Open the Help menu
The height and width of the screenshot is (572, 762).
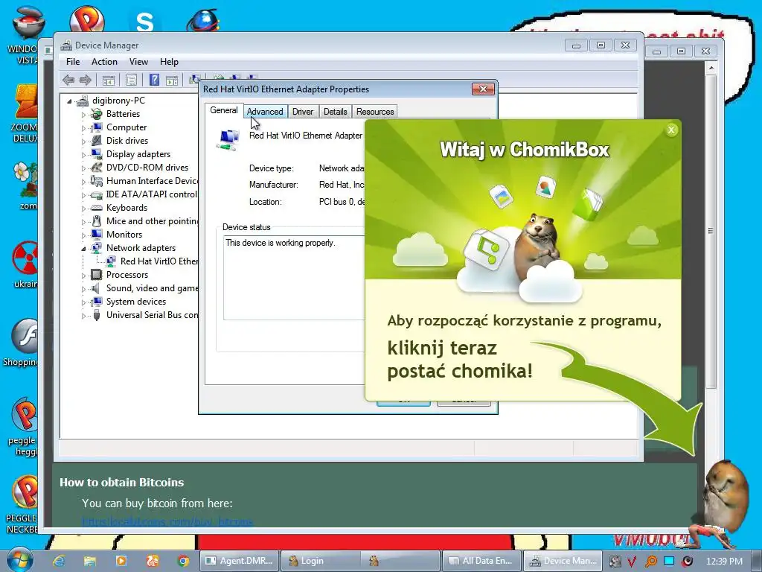tap(169, 62)
